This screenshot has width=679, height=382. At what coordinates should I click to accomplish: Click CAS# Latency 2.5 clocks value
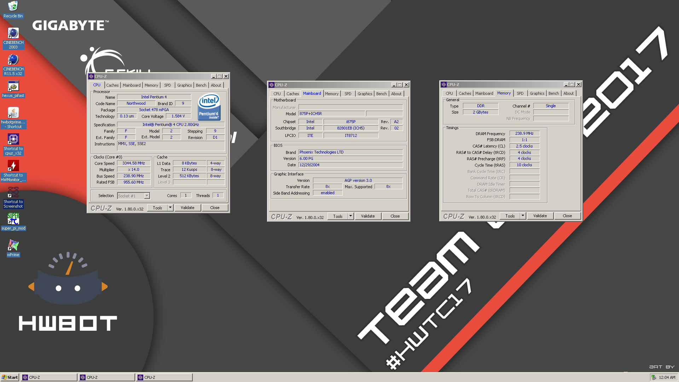[524, 146]
